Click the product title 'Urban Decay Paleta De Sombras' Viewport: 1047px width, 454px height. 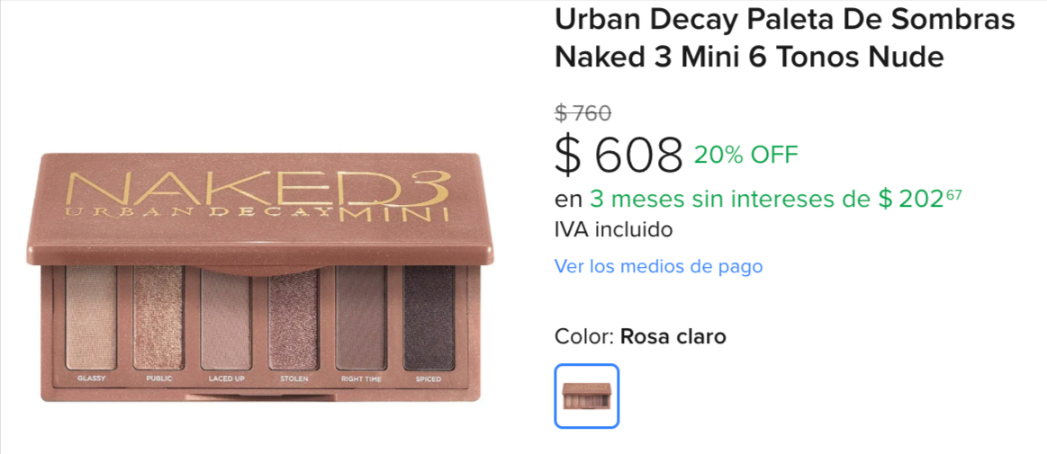click(x=785, y=20)
